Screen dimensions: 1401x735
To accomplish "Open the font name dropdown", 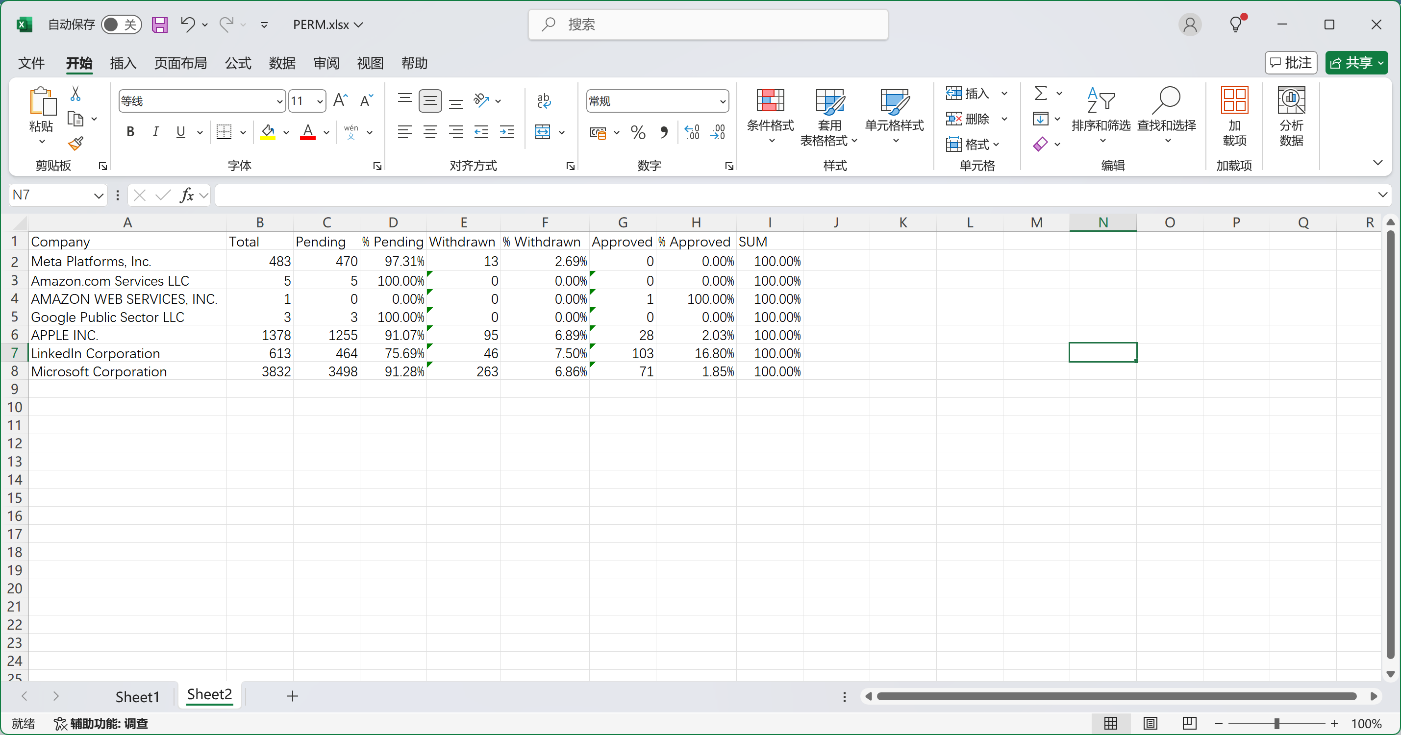I will click(279, 101).
